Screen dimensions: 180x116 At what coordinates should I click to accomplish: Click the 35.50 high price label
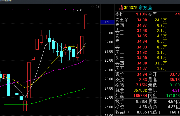point(71,11)
